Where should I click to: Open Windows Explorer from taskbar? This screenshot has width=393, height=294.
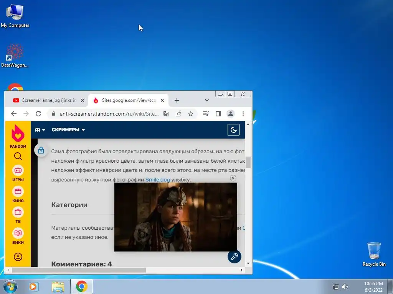[58, 286]
